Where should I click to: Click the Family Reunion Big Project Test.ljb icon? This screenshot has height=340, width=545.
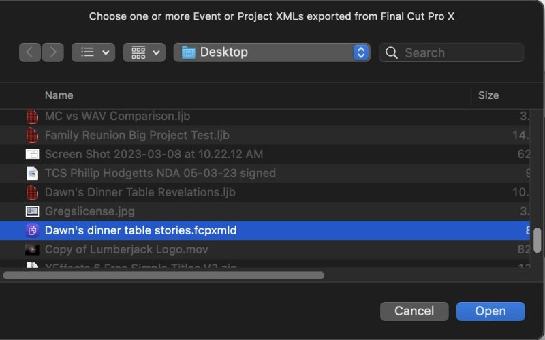tap(32, 135)
